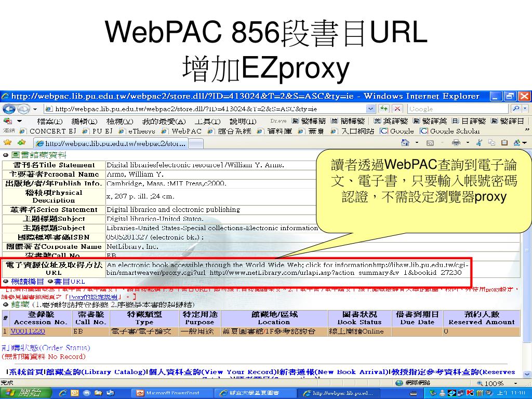Open the 資料庫 links bar shortcut
532x399 pixels.
click(274, 131)
